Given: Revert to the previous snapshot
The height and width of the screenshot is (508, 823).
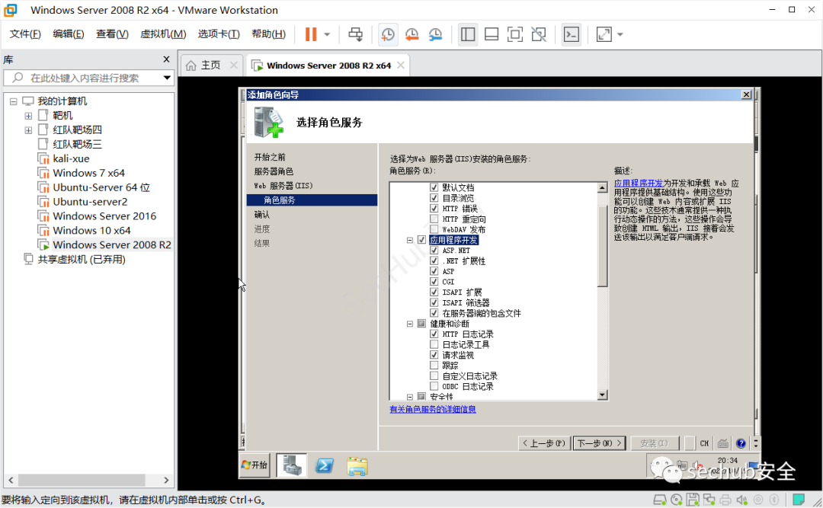Looking at the screenshot, I should point(412,34).
